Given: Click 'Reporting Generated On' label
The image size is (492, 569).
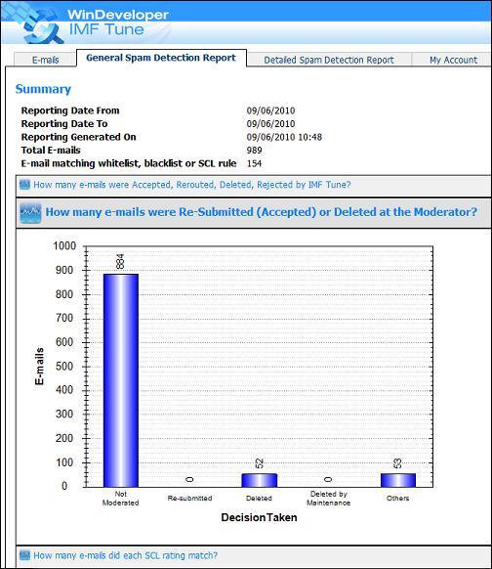Looking at the screenshot, I should click(x=79, y=137).
